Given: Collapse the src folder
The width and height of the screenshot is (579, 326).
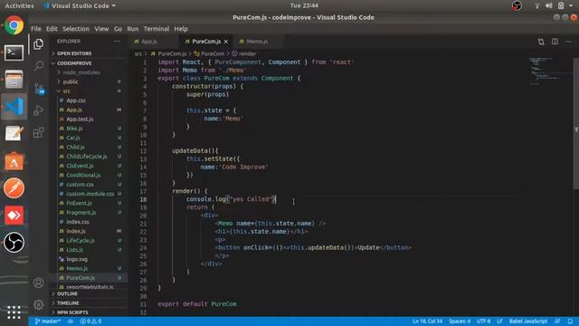Looking at the screenshot, I should (66, 91).
